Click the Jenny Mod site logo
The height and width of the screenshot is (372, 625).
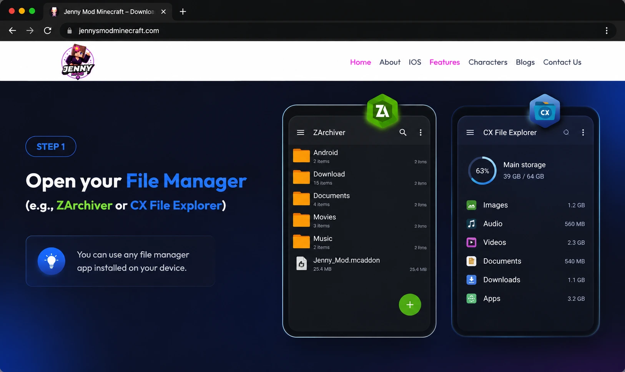pos(78,62)
